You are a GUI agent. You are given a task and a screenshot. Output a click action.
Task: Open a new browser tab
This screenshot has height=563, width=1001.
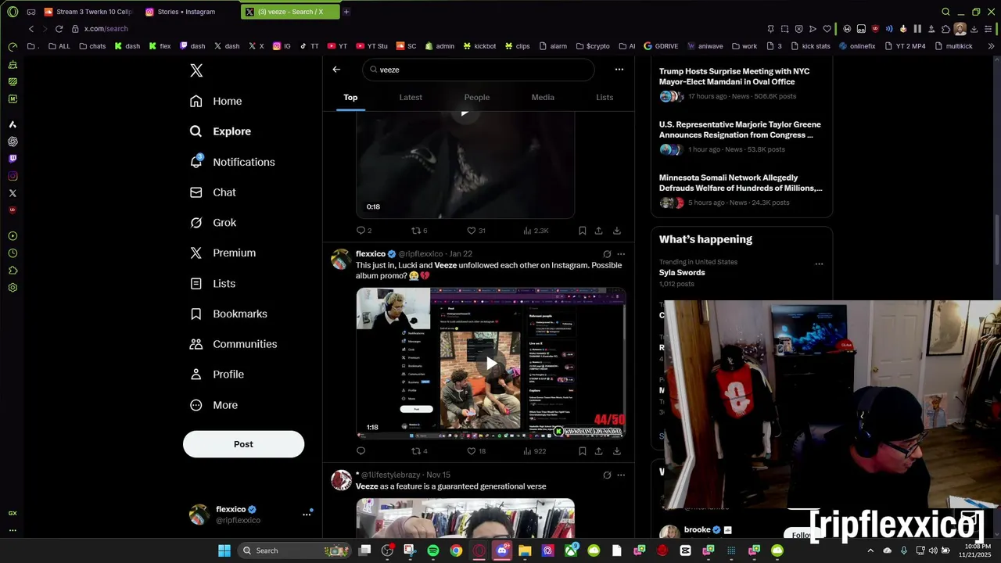pos(346,12)
